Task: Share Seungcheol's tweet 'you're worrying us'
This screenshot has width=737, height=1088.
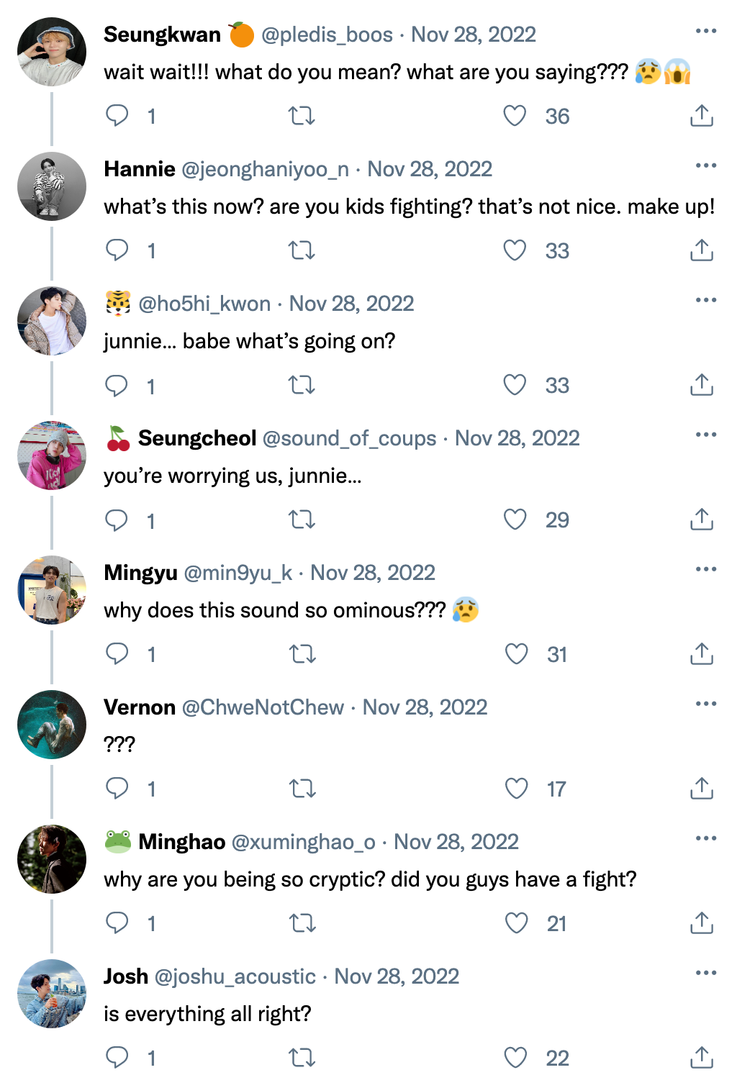Action: tap(702, 520)
